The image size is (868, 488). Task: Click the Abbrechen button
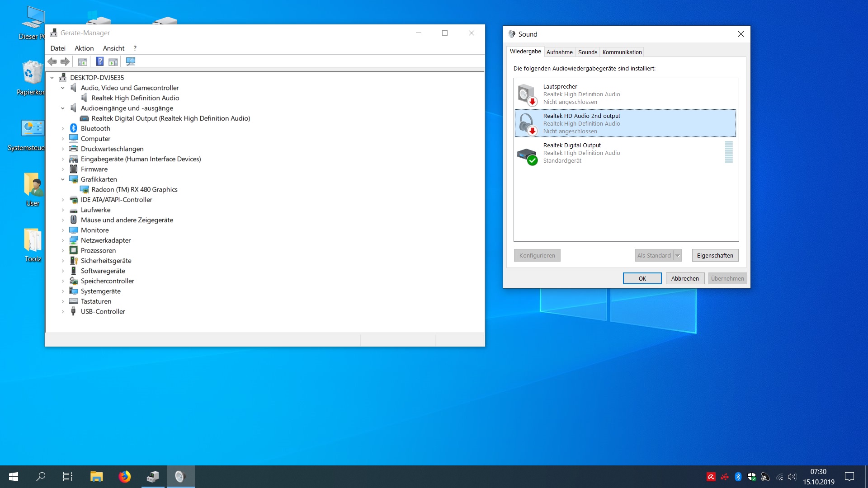click(684, 278)
